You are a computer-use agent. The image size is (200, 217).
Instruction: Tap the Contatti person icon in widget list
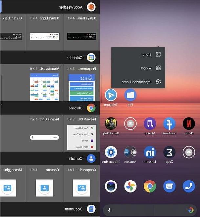click(91, 158)
